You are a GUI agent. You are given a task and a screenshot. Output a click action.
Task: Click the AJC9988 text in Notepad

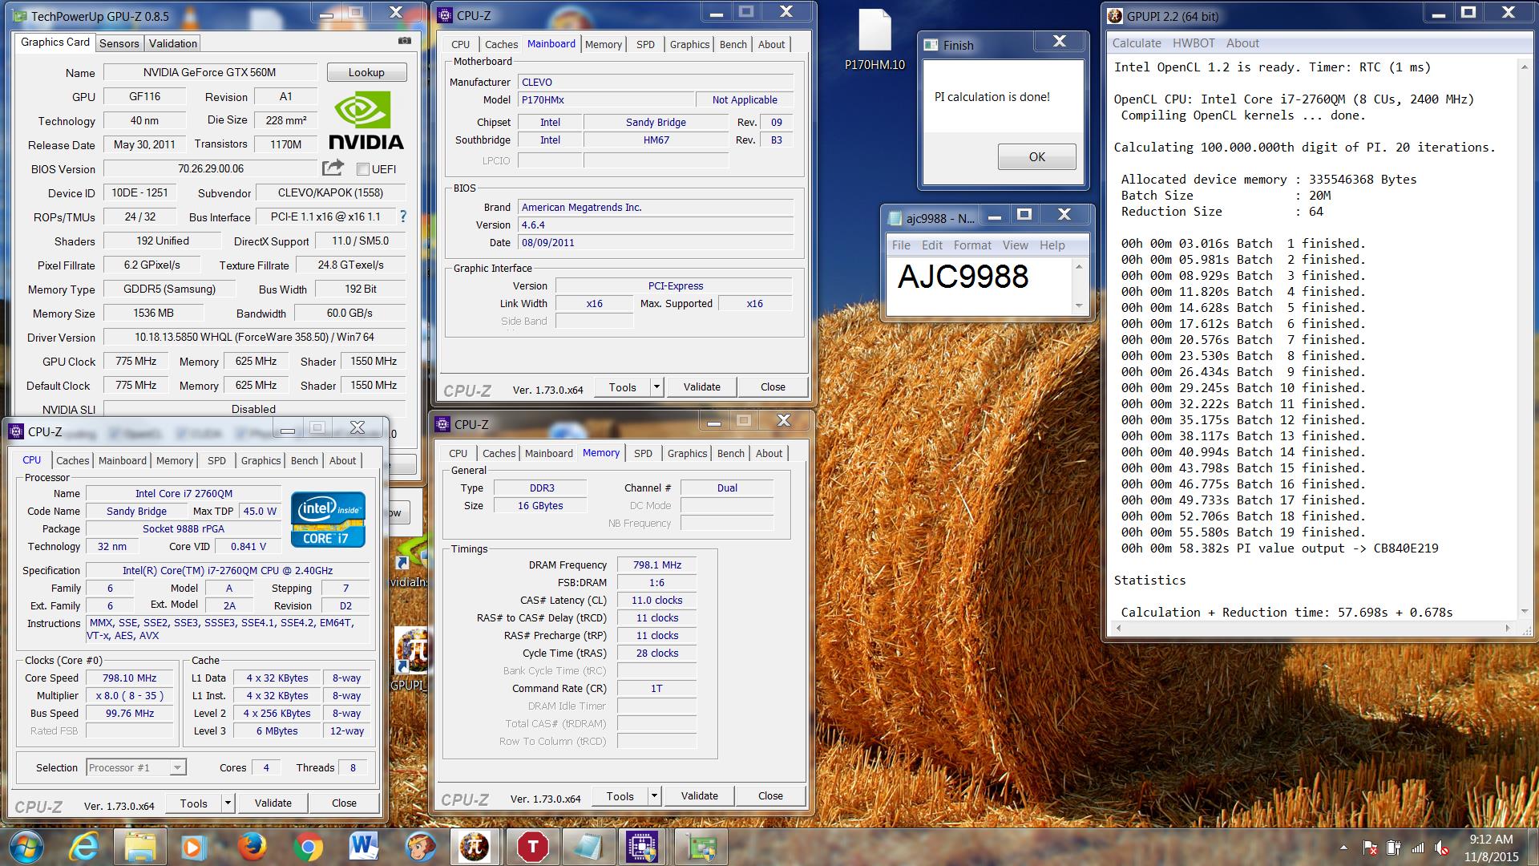pyautogui.click(x=963, y=277)
